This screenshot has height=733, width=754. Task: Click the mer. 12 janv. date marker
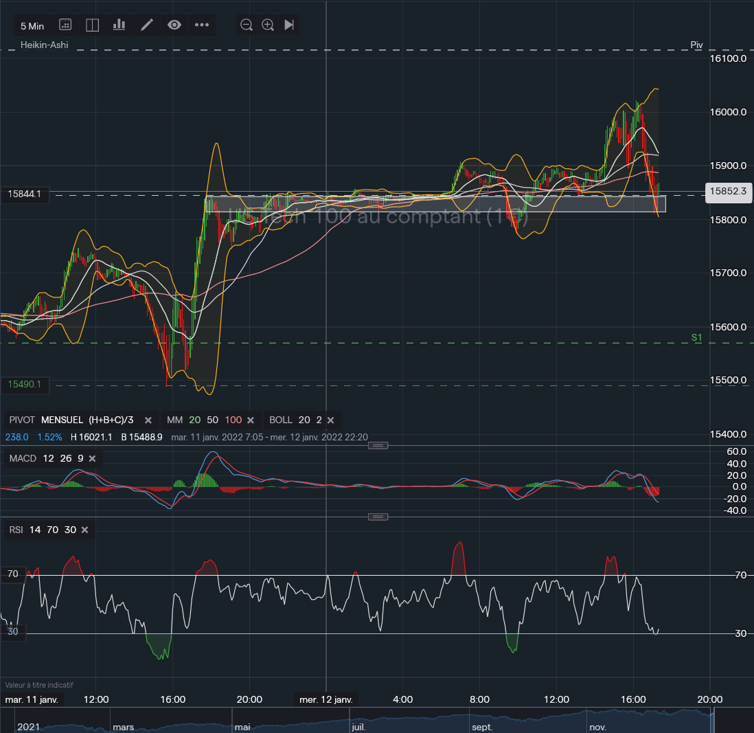pos(326,700)
